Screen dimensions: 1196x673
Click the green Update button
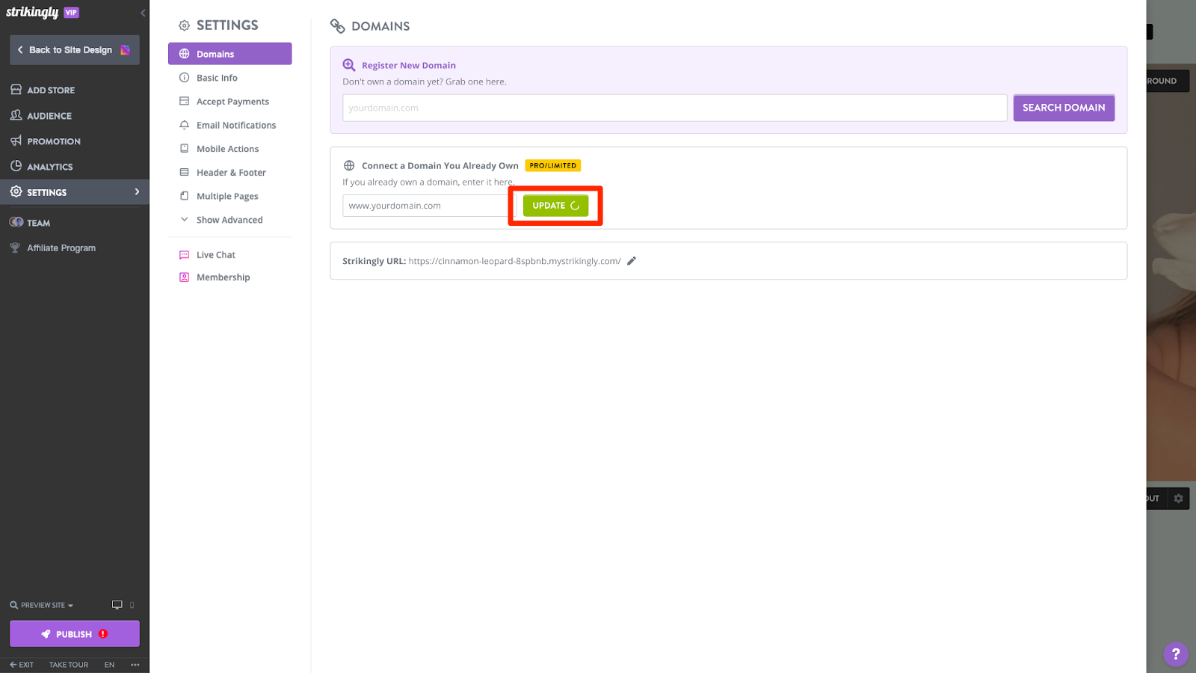[x=555, y=206]
